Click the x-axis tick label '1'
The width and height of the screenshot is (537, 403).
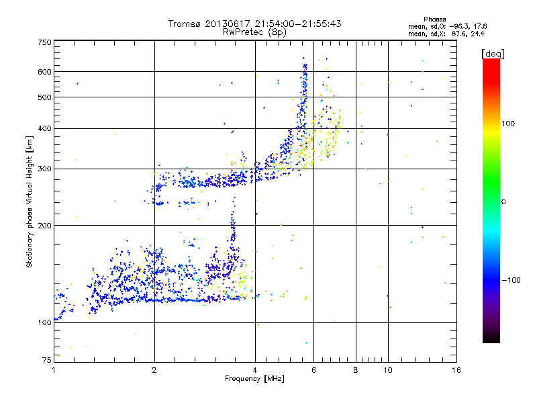(x=54, y=370)
